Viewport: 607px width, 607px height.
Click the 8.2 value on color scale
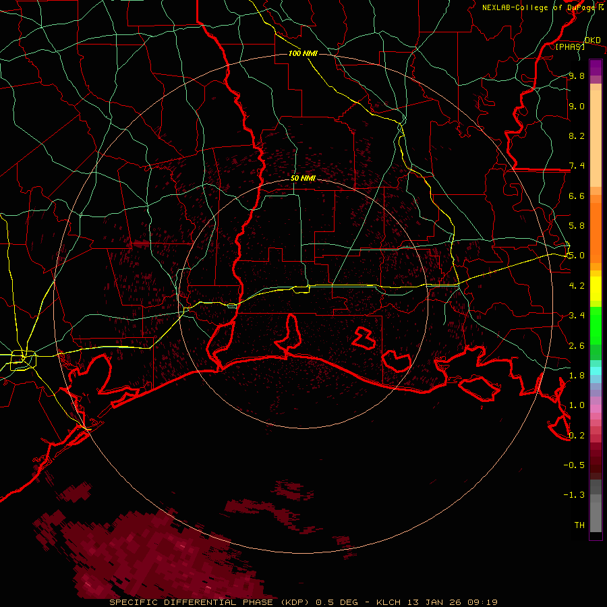(577, 136)
